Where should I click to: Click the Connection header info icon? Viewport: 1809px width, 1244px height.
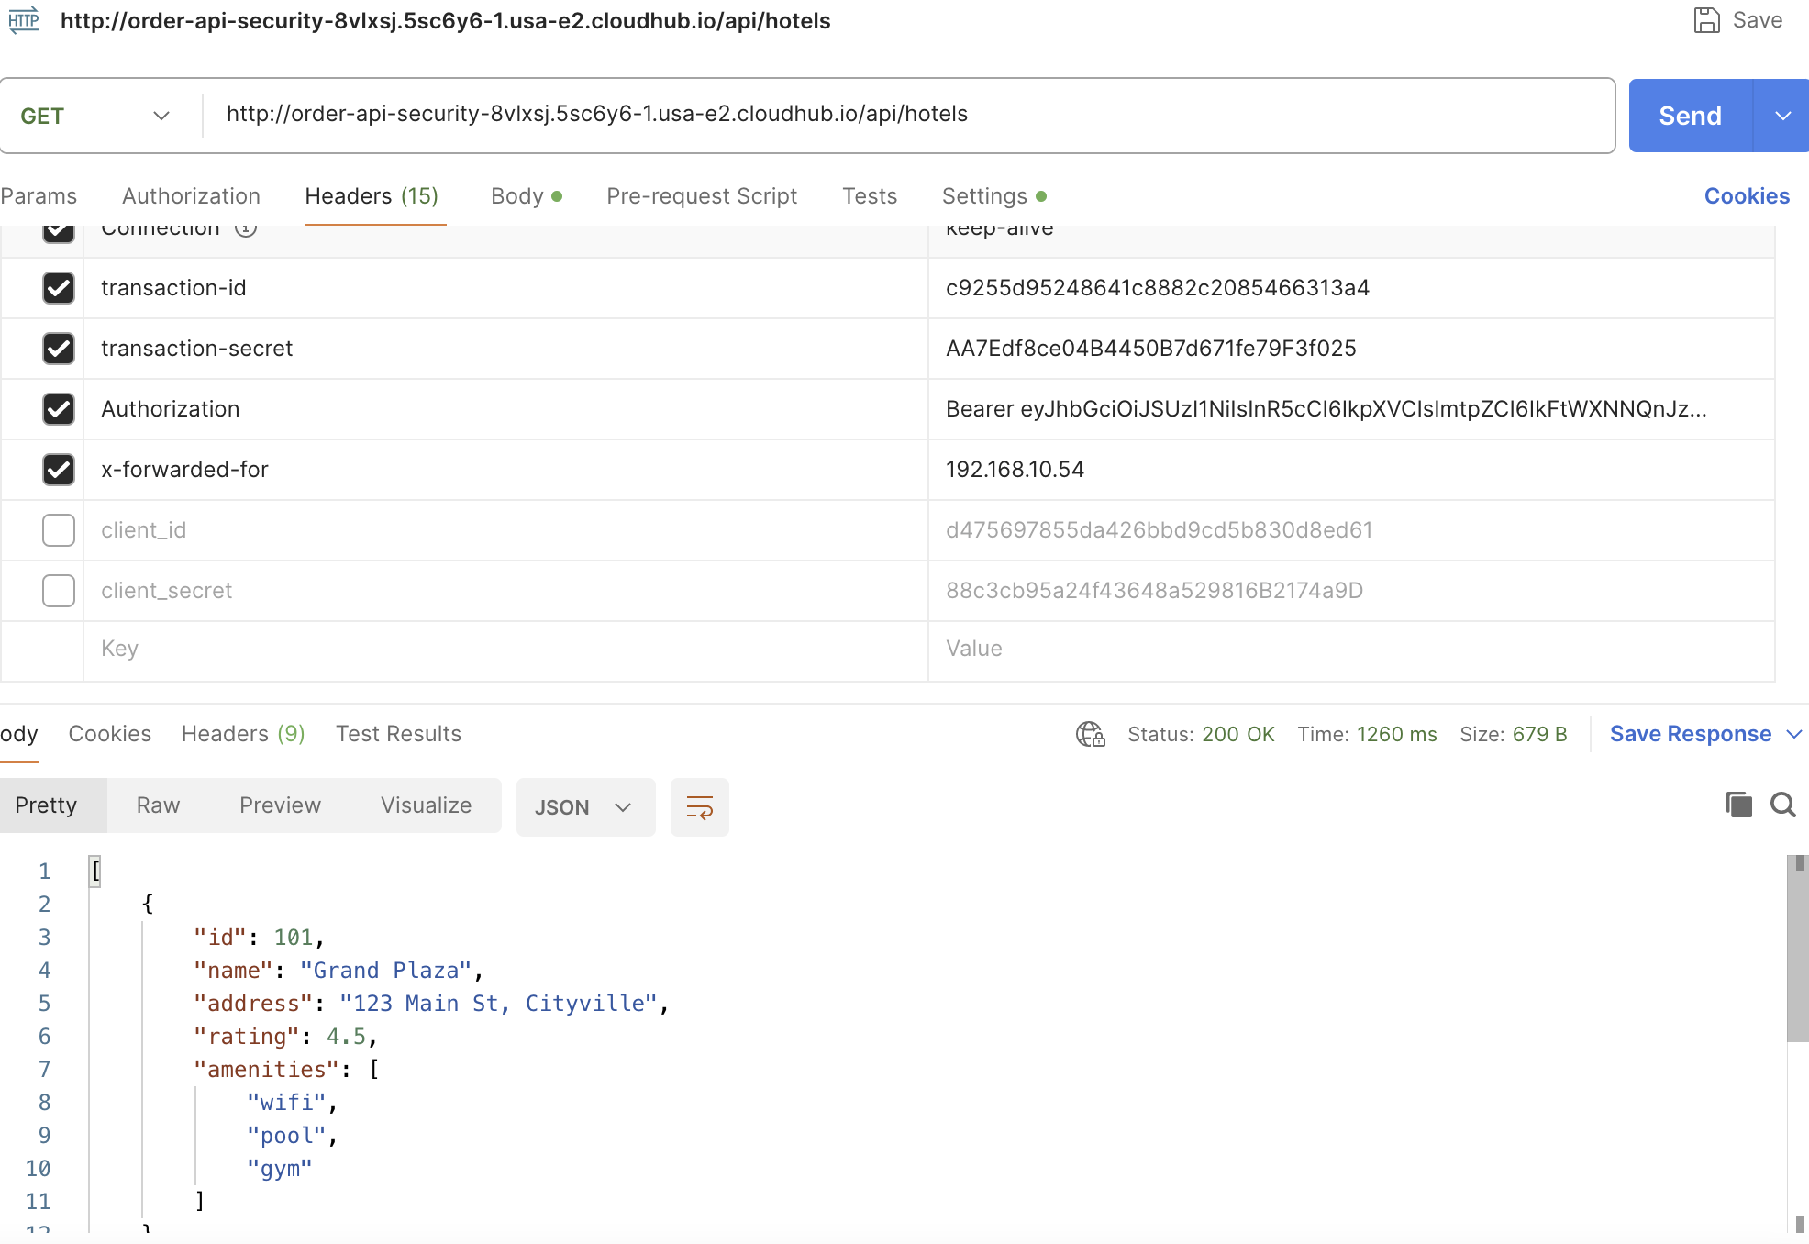[x=246, y=229]
